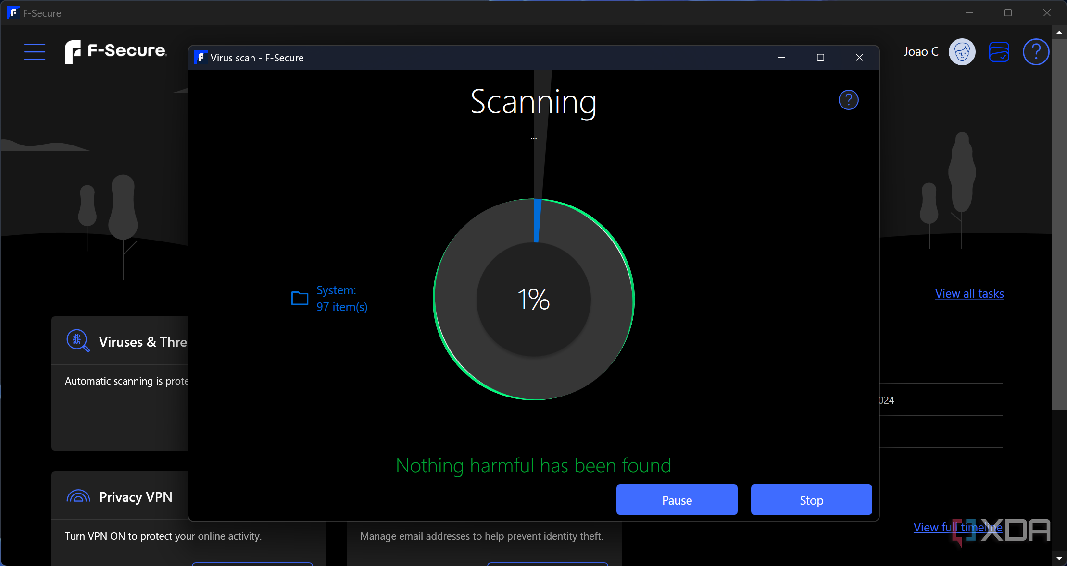The width and height of the screenshot is (1067, 566).
Task: Click 'Turn VPN ON to protect your online activity.'
Action: click(163, 536)
